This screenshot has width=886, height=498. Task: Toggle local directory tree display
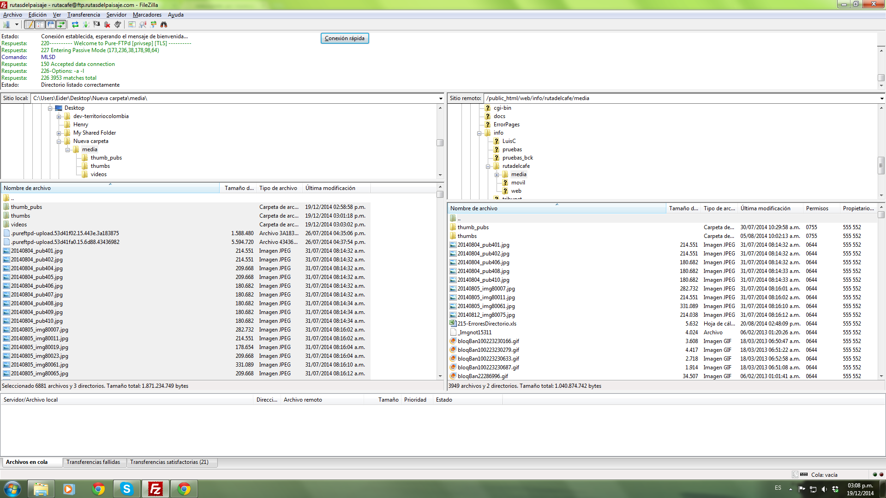[40, 24]
